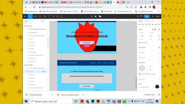
Task: Open the Resources tool
Action: 53,16
